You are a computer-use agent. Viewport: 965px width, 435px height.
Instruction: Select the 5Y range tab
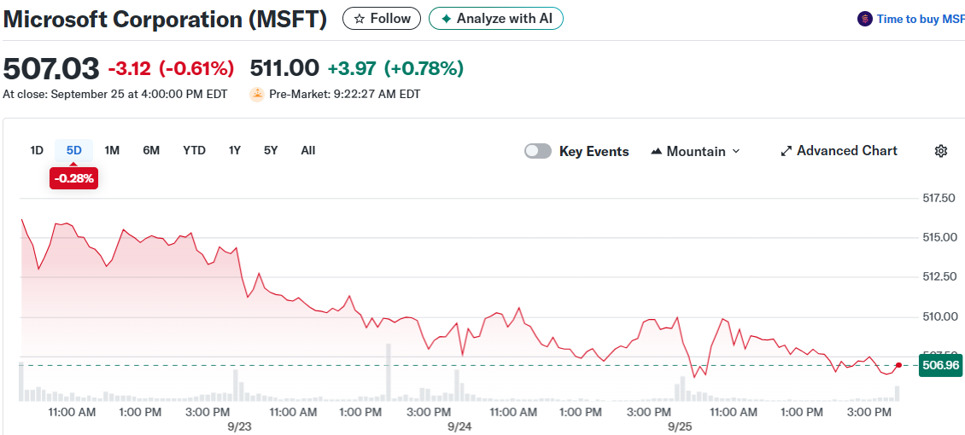(271, 150)
